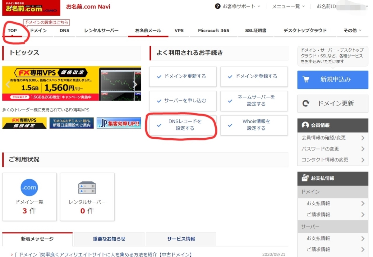This screenshot has height=257, width=373.
Task: Open ドメイン お支払情報 arrow
Action: (363, 204)
